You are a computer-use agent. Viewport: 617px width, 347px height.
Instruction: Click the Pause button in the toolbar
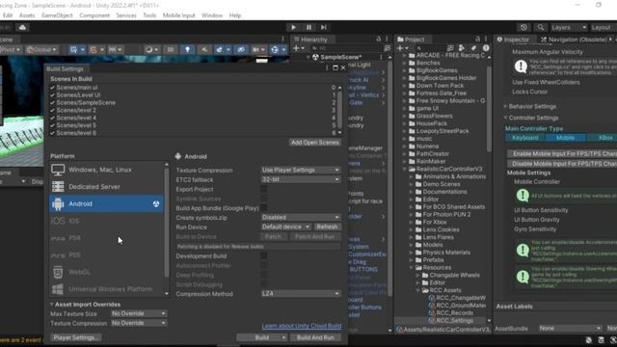coord(308,27)
